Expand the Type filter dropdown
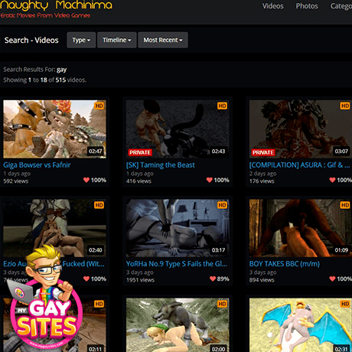The width and height of the screenshot is (352, 352). click(x=81, y=40)
